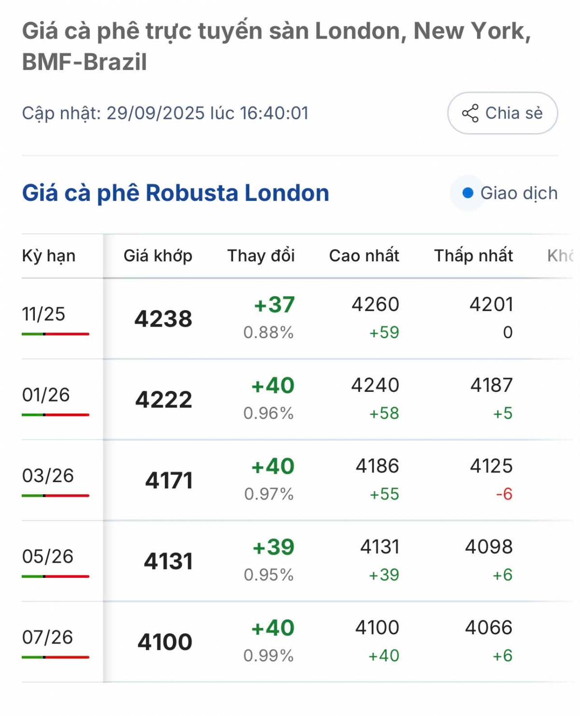Screen dimensions: 580x716
Task: Select the 03/26 contract term
Action: (x=48, y=475)
